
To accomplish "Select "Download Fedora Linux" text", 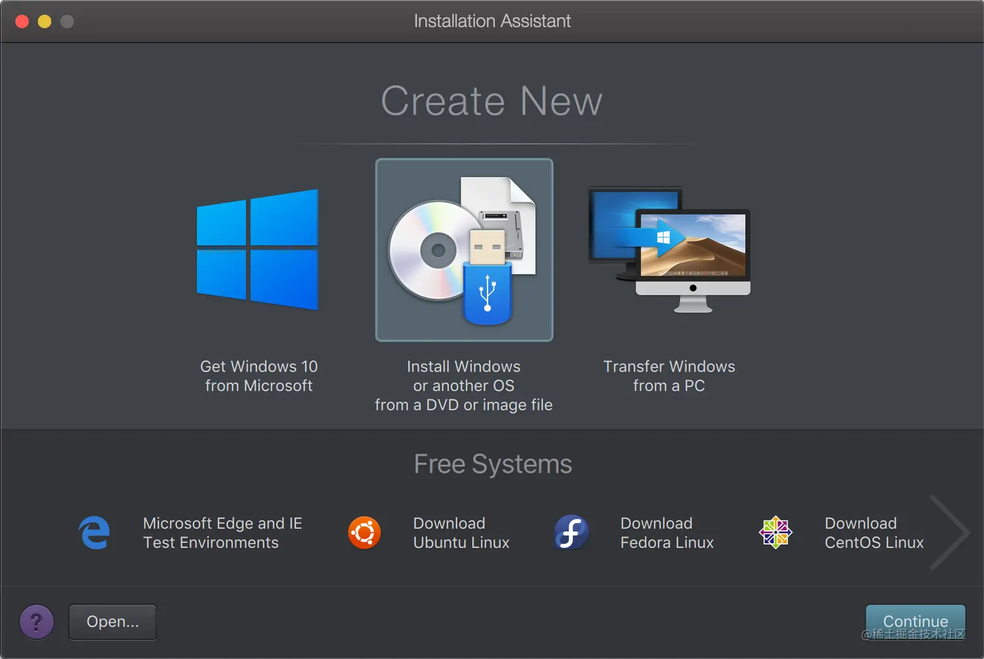I will click(667, 533).
